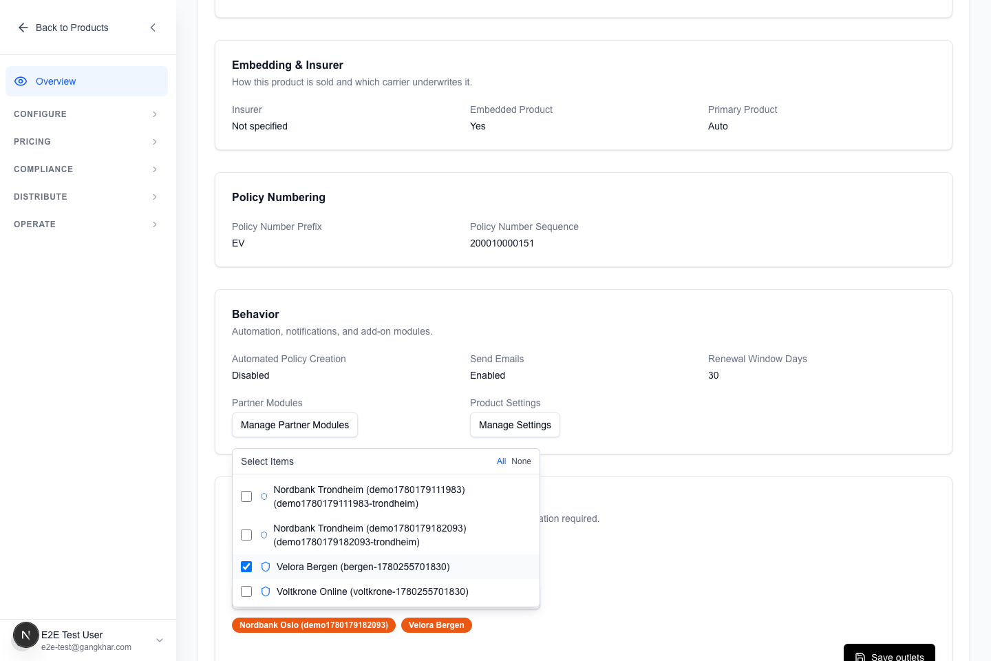Expand the DISTRIBUTE section chevron

pyautogui.click(x=155, y=197)
